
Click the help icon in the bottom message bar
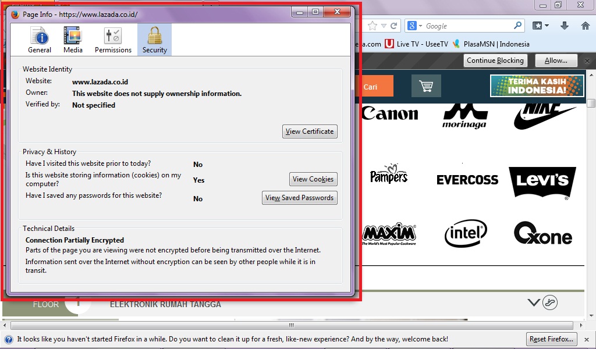(9, 340)
